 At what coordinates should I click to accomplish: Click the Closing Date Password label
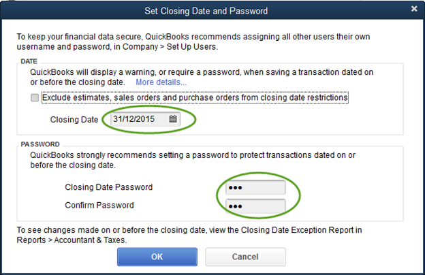click(x=108, y=187)
